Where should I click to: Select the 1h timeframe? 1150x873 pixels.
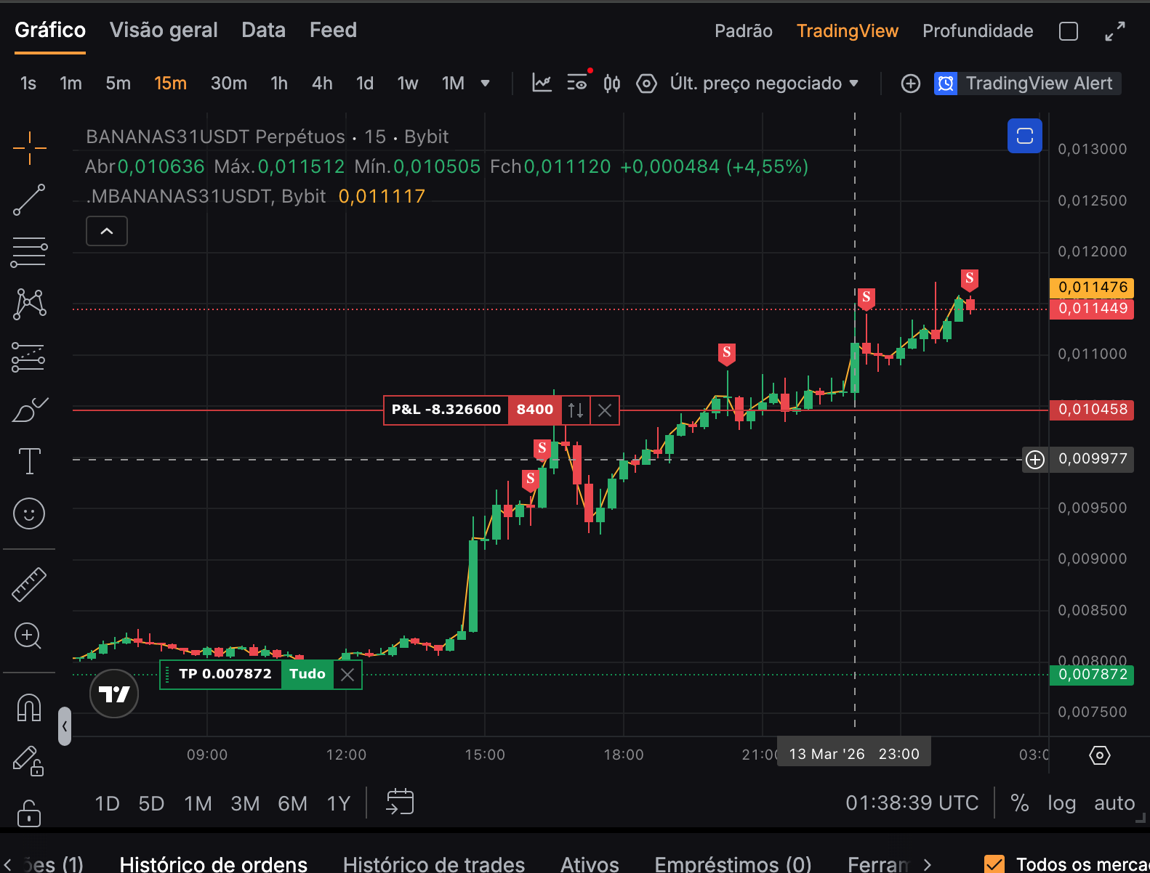(x=279, y=84)
